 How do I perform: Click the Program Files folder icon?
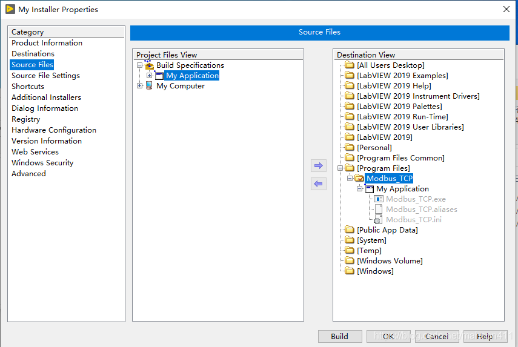pyautogui.click(x=350, y=168)
